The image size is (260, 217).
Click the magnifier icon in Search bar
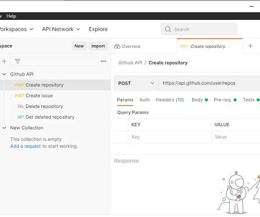[168, 29]
